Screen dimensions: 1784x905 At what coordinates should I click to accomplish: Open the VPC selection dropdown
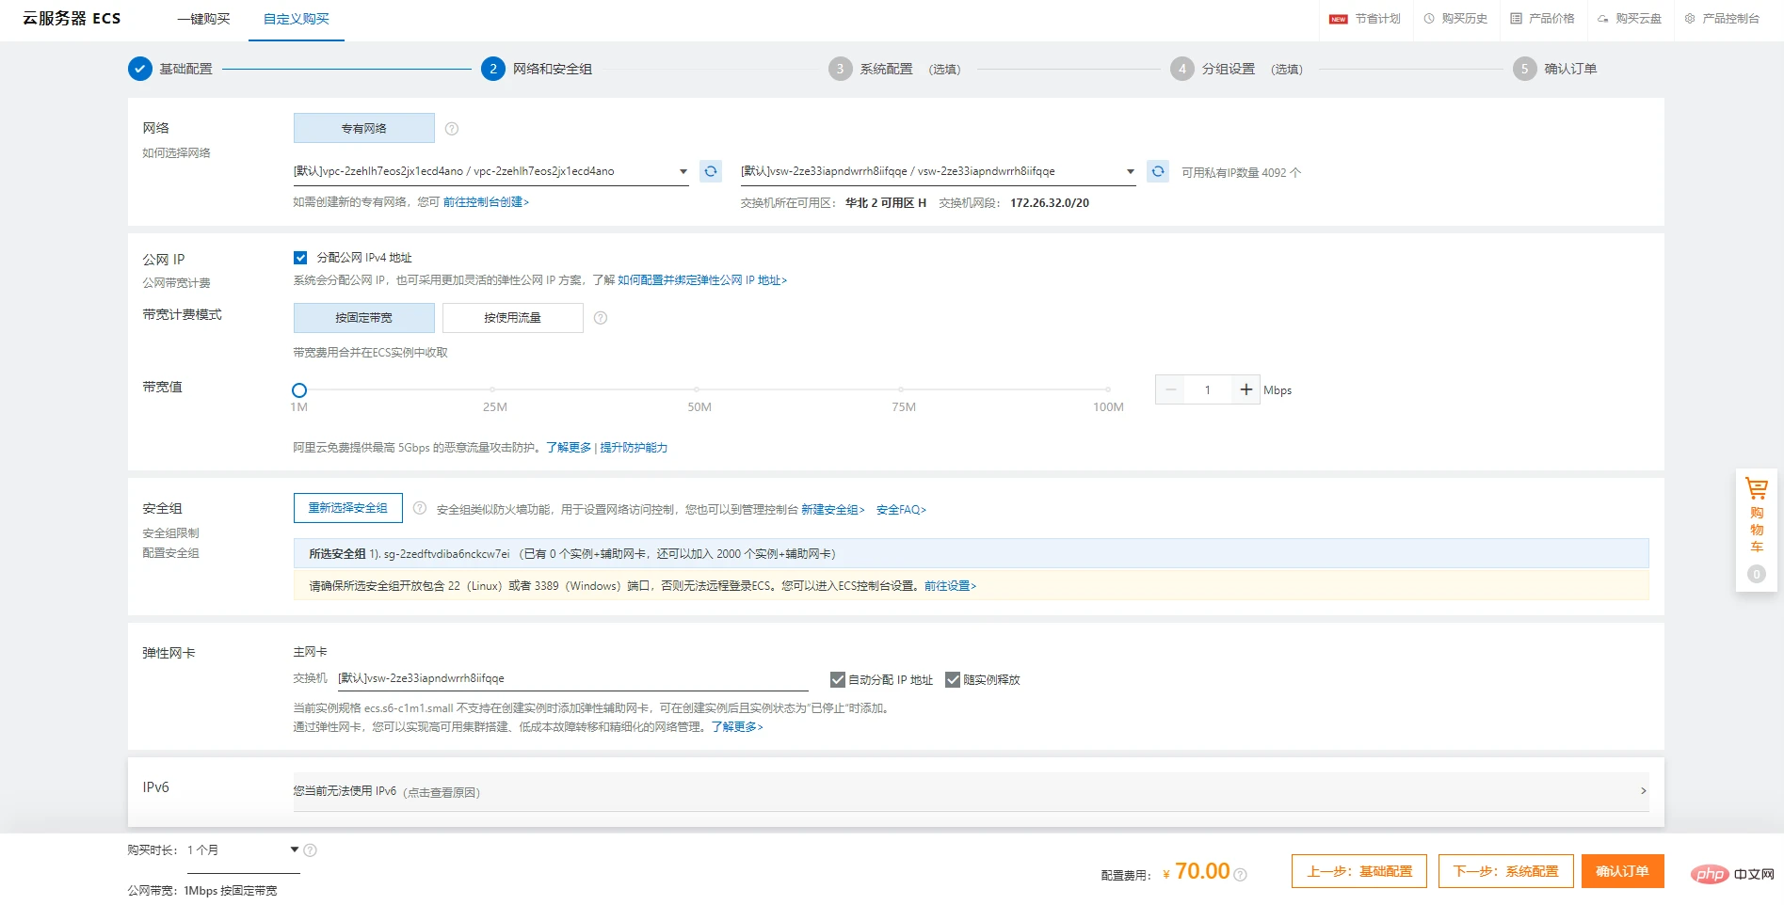pos(490,171)
